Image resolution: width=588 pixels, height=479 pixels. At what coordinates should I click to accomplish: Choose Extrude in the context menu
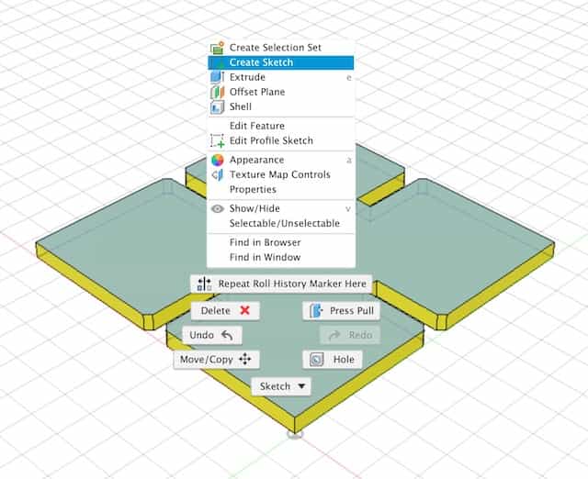[280, 77]
